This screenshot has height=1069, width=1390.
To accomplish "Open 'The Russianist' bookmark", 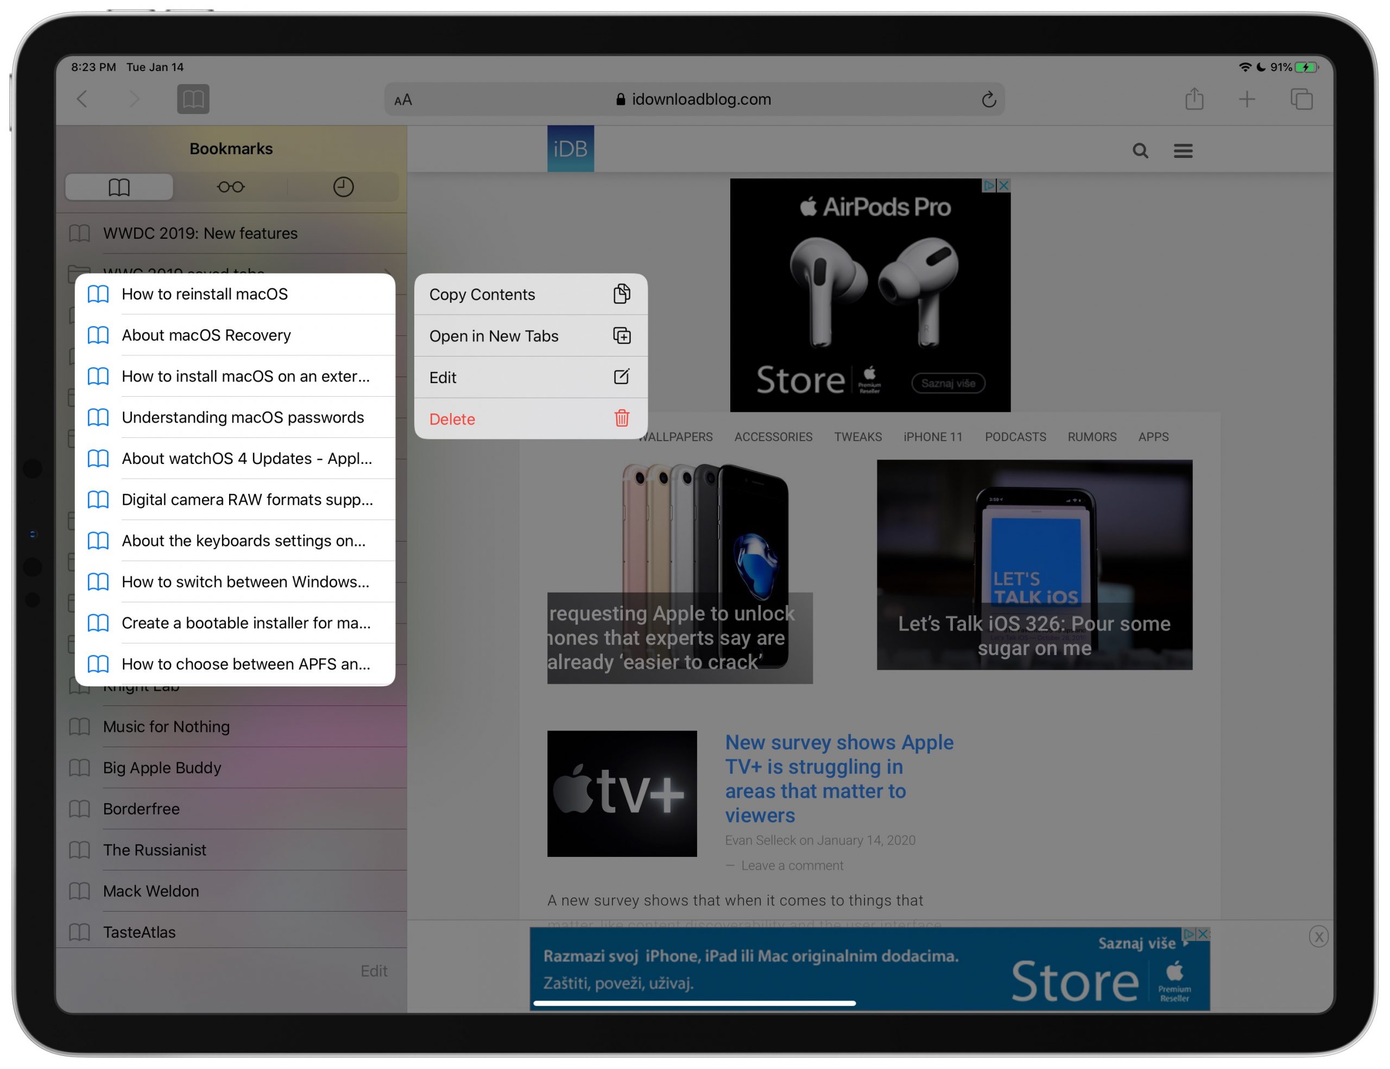I will pyautogui.click(x=232, y=850).
